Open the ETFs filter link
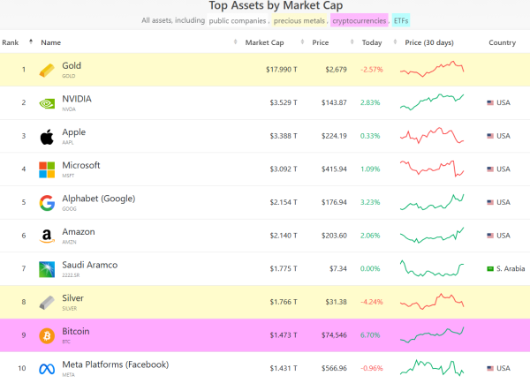 [401, 20]
